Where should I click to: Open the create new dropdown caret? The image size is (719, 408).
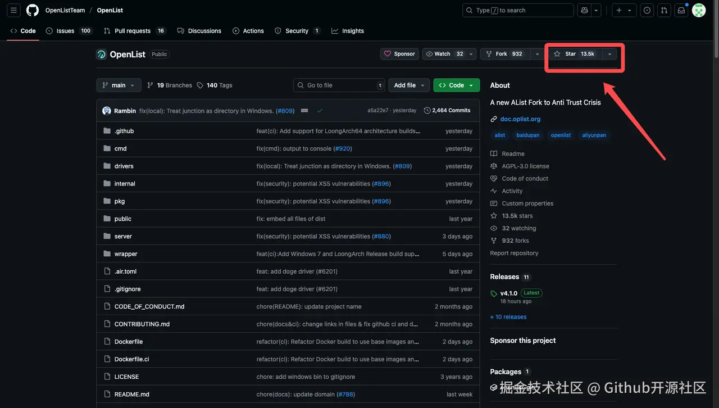[630, 10]
